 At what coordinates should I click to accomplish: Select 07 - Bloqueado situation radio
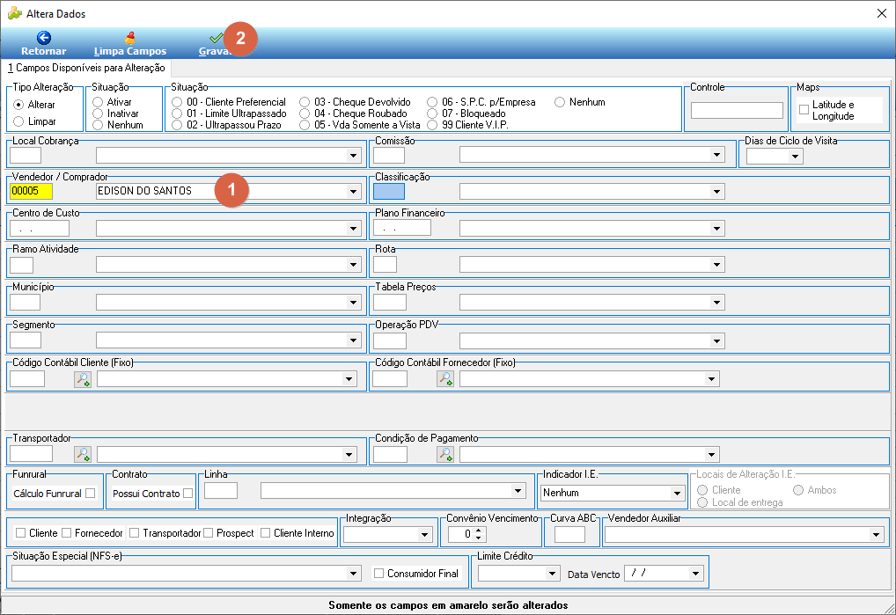432,113
